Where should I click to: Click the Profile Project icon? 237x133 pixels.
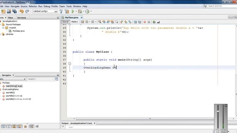(87, 11)
